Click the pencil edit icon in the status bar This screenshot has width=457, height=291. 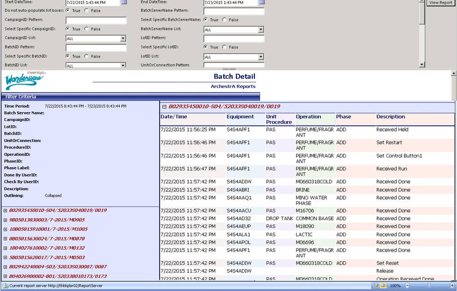tap(376, 285)
